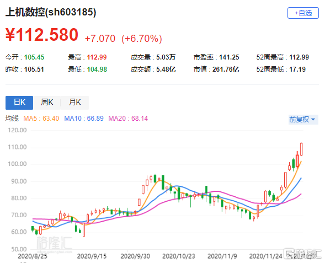Screen dimensions: 325x263
Task: Click the stock title 上机数控(sh603185)
Action: coord(51,12)
